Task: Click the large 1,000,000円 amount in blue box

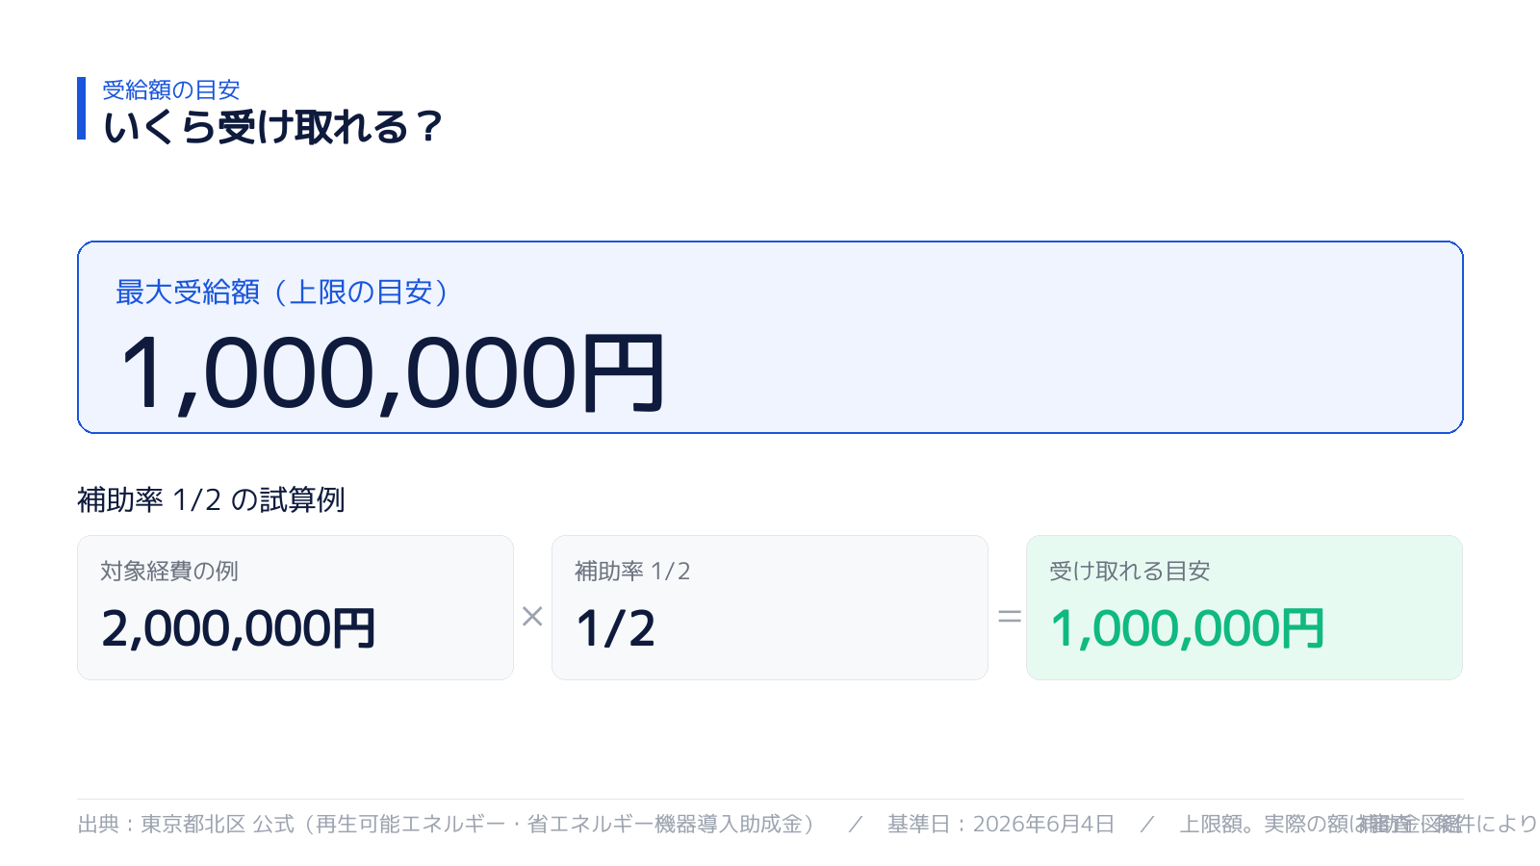Action: (392, 373)
